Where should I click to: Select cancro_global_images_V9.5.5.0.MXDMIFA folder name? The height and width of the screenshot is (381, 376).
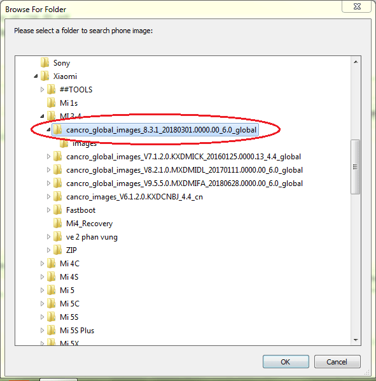[x=185, y=183]
